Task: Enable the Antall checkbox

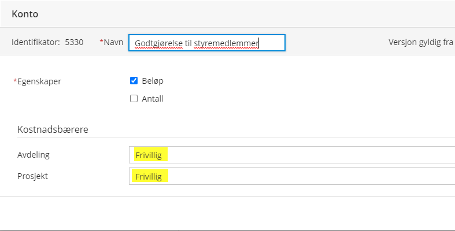Action: coord(134,99)
